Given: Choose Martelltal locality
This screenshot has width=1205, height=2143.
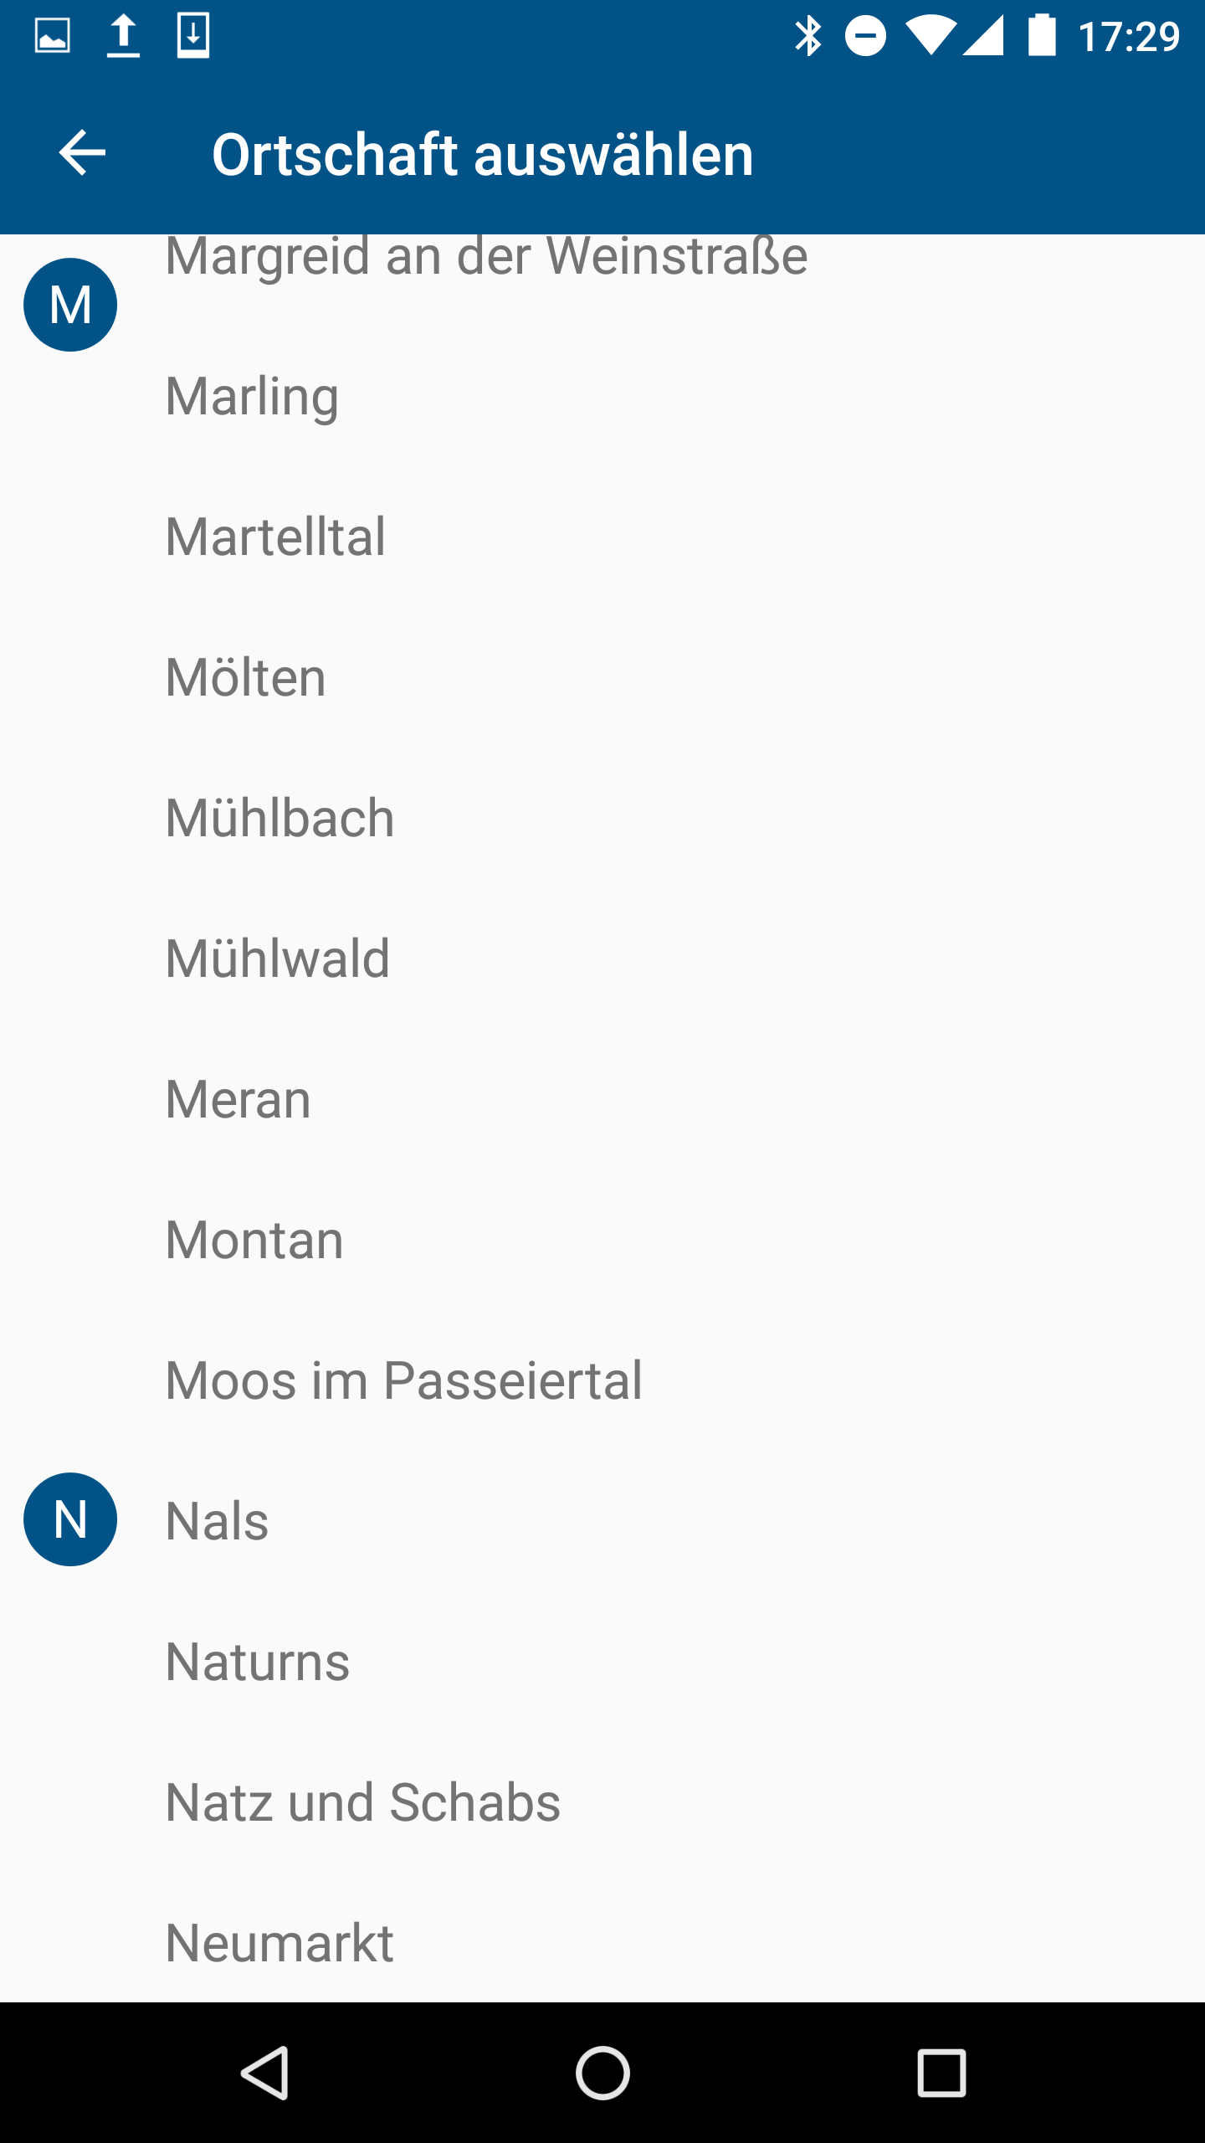Looking at the screenshot, I should [275, 537].
